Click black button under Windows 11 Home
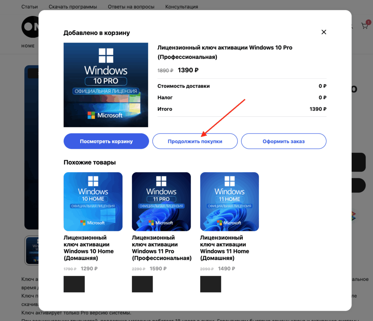Image resolution: width=373 pixels, height=321 pixels. pyautogui.click(x=211, y=284)
